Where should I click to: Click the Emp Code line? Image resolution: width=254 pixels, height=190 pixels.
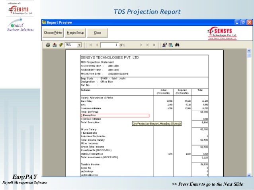tap(103, 79)
